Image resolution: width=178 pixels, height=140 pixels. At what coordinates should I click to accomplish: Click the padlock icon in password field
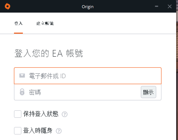click(22, 92)
